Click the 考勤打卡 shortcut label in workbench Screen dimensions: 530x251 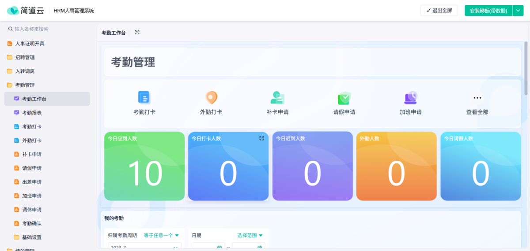tap(144, 112)
